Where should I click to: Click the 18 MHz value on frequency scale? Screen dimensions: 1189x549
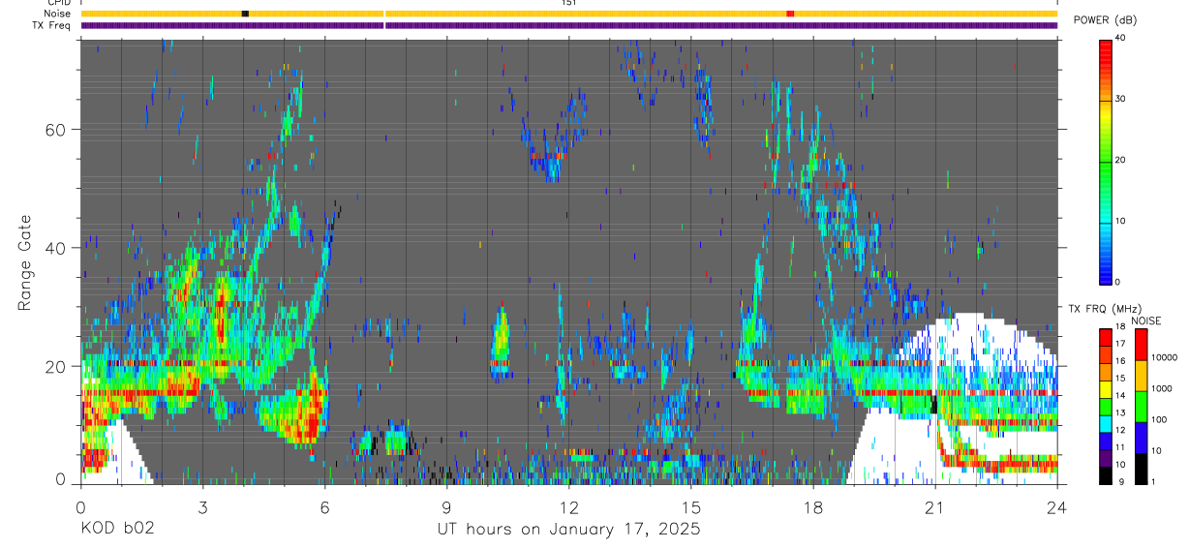click(1120, 328)
